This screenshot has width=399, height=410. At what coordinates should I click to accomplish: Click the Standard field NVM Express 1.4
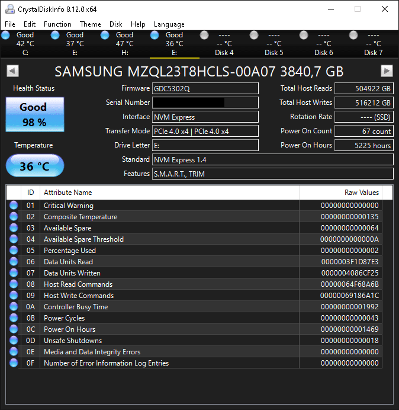(x=273, y=159)
